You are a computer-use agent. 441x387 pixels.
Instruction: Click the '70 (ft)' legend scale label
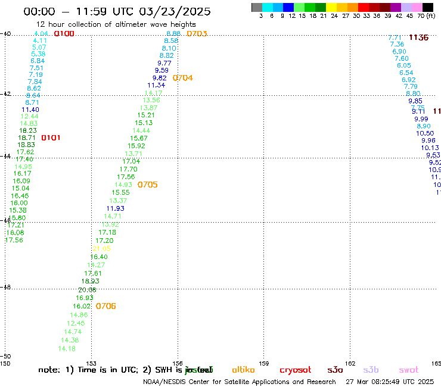(x=426, y=15)
